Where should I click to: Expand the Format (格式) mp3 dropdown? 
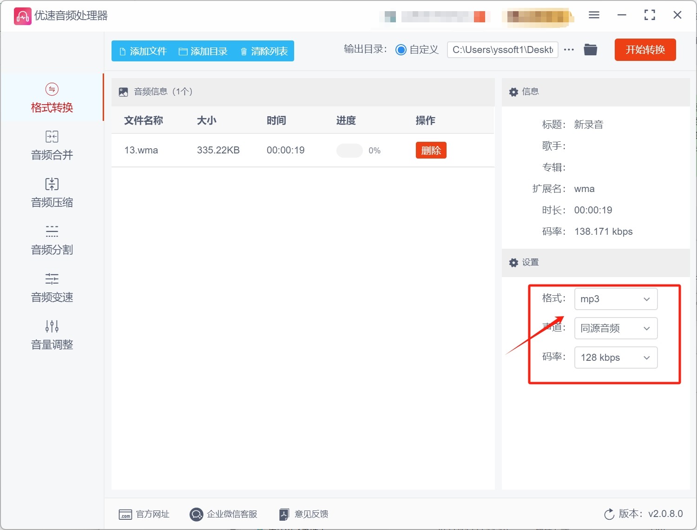(x=616, y=299)
